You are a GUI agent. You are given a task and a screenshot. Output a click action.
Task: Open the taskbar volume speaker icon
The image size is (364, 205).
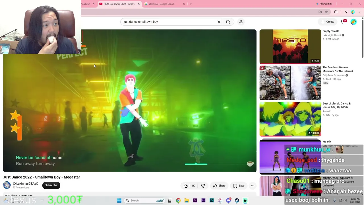pos(345,200)
